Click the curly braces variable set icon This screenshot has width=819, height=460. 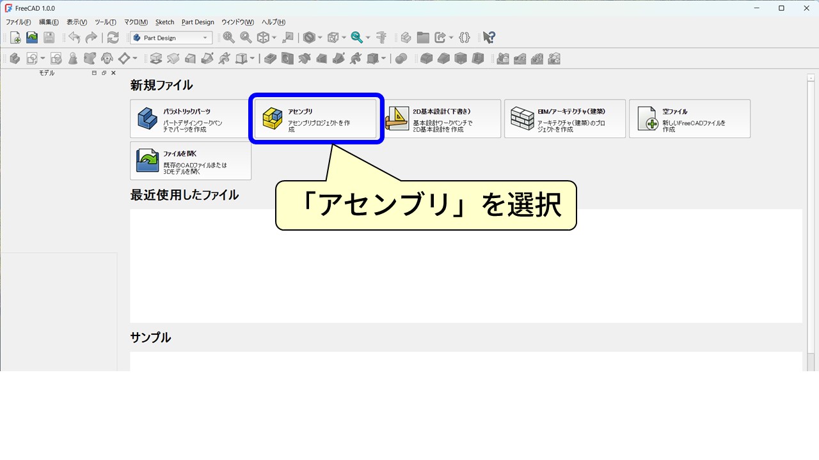(465, 38)
